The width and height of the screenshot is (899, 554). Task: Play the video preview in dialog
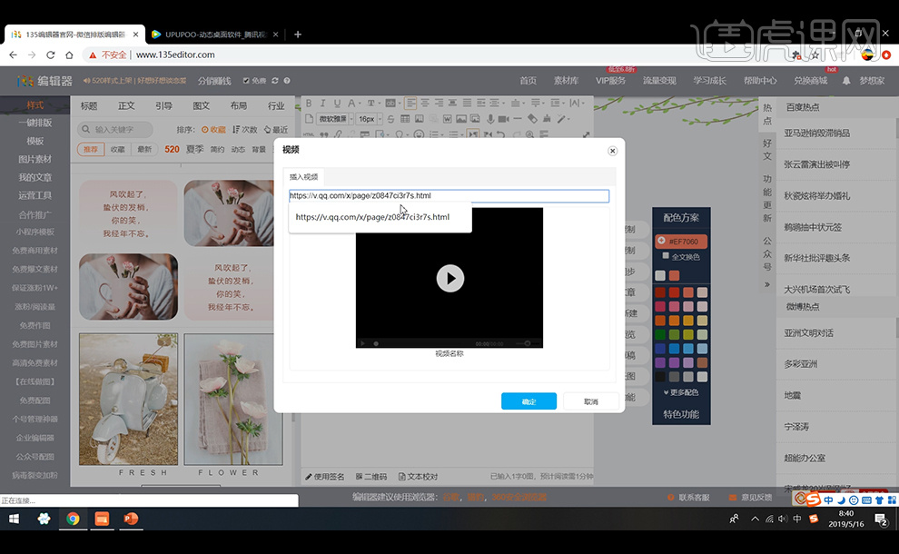[450, 278]
